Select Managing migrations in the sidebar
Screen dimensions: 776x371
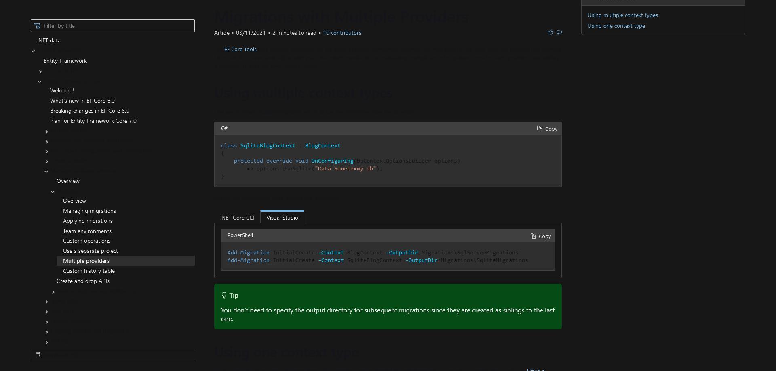coord(89,211)
